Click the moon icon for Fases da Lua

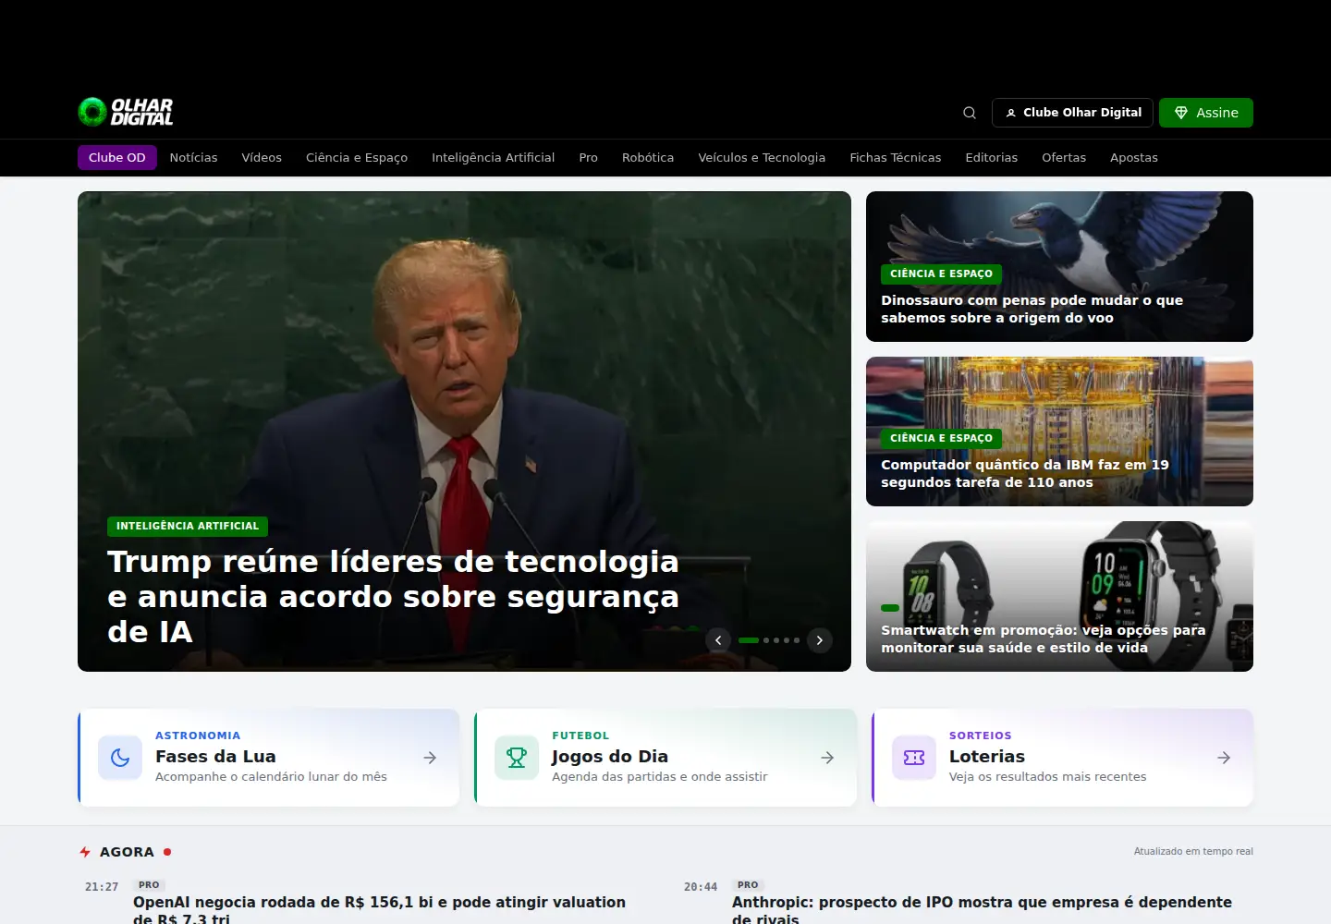(x=120, y=758)
